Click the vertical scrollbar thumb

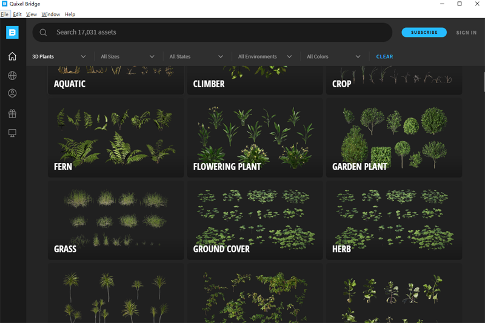[x=484, y=82]
